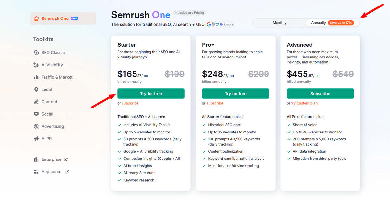Expand the '& more' platforms list

229,24
